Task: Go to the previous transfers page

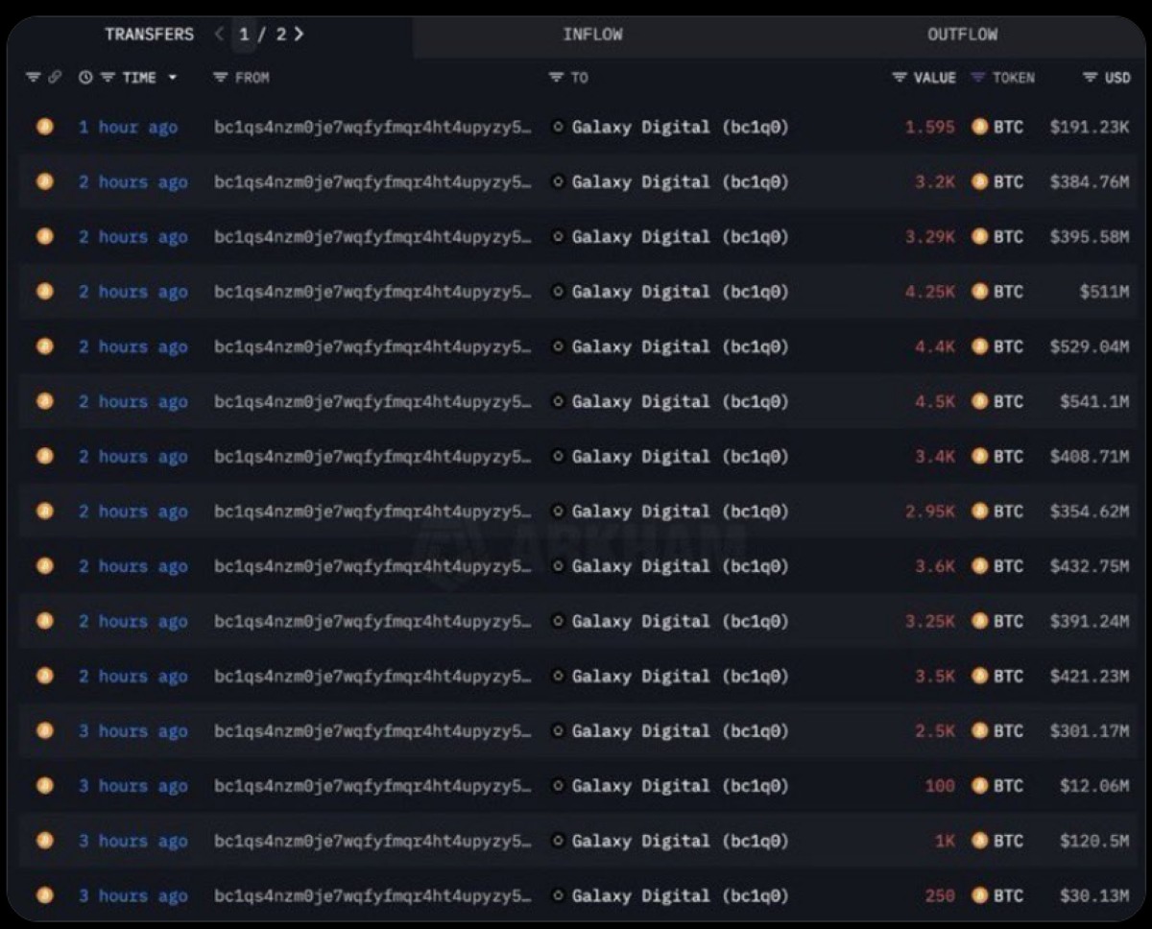Action: 220,35
